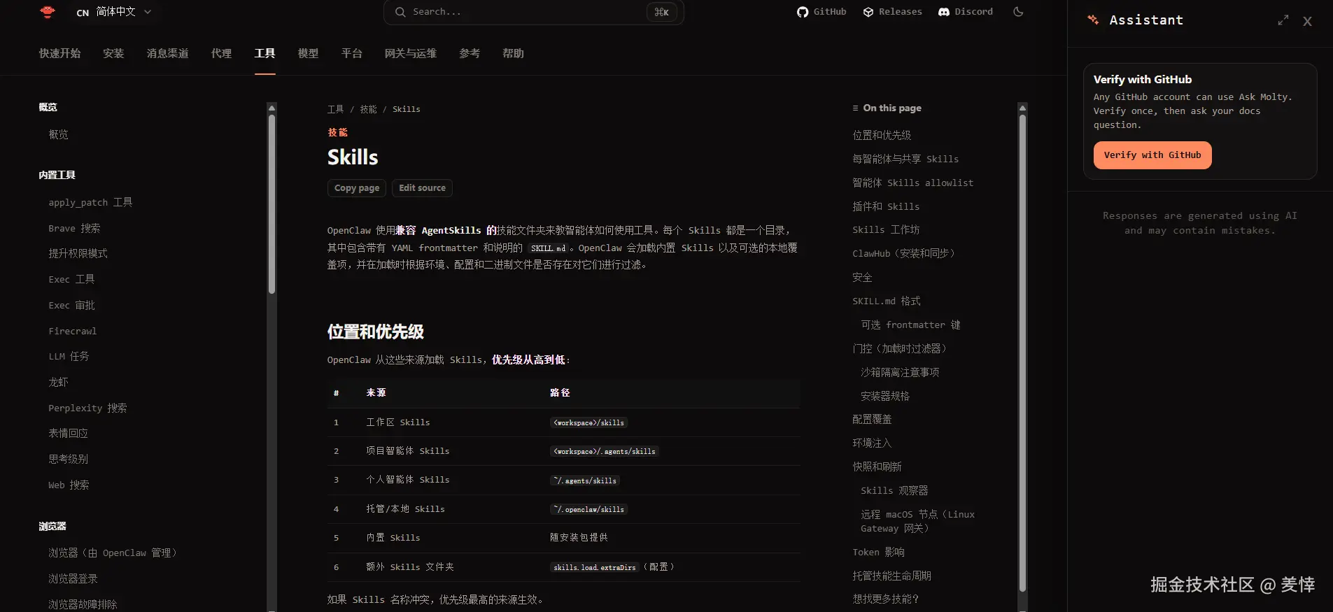Viewport: 1333px width, 612px height.
Task: Jump to 快照和刷新 section
Action: [877, 467]
